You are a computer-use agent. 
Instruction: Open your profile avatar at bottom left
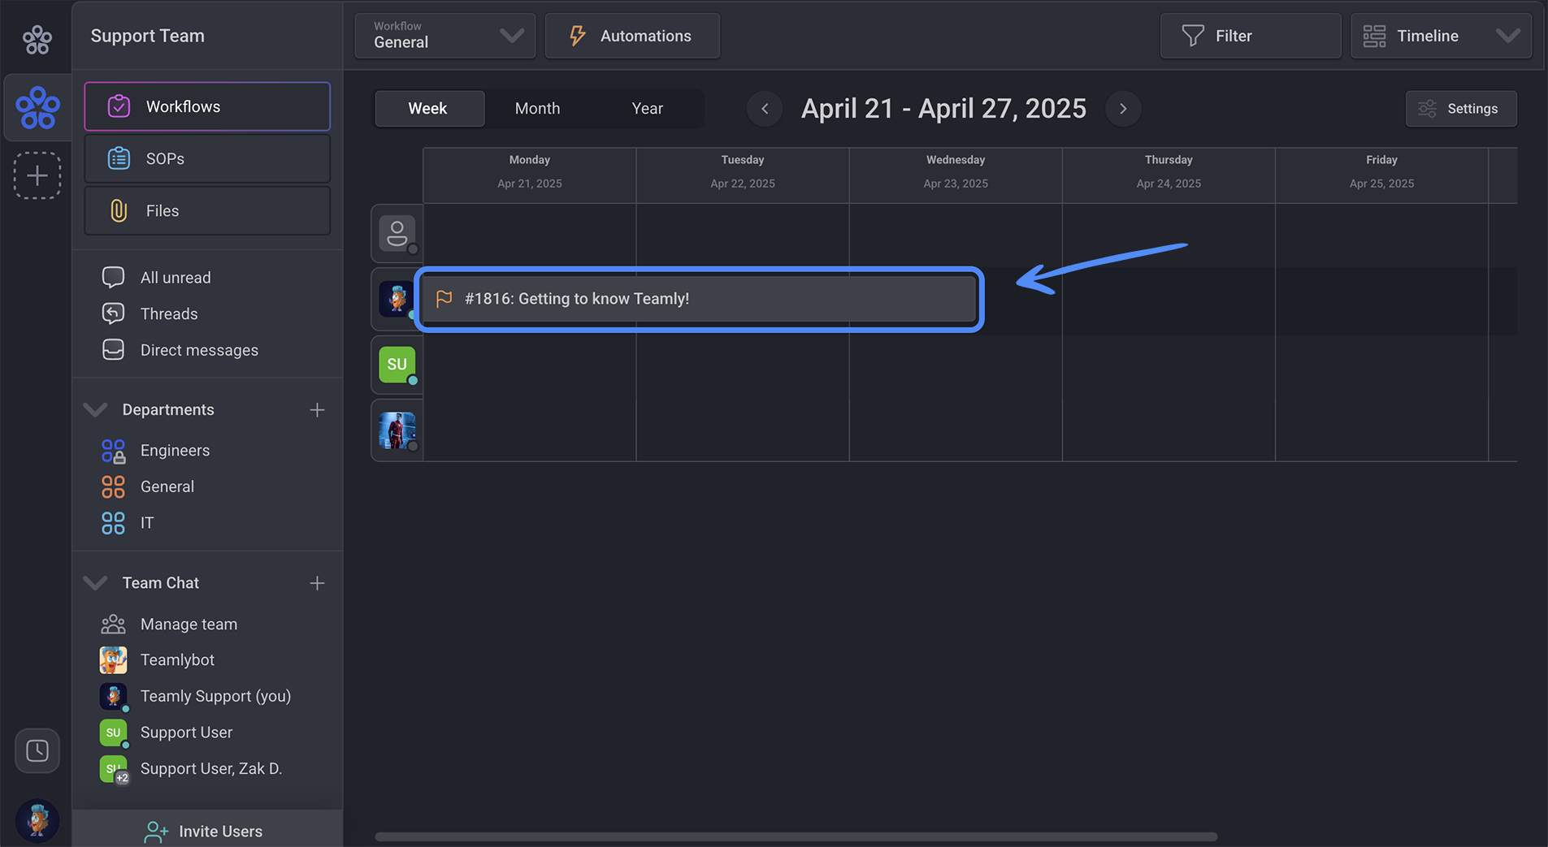[37, 820]
